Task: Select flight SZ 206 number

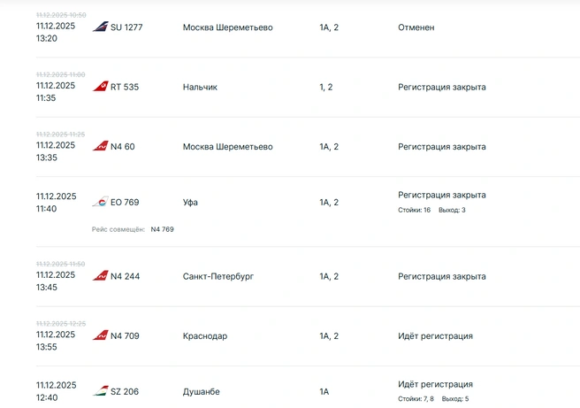Action: click(x=125, y=391)
